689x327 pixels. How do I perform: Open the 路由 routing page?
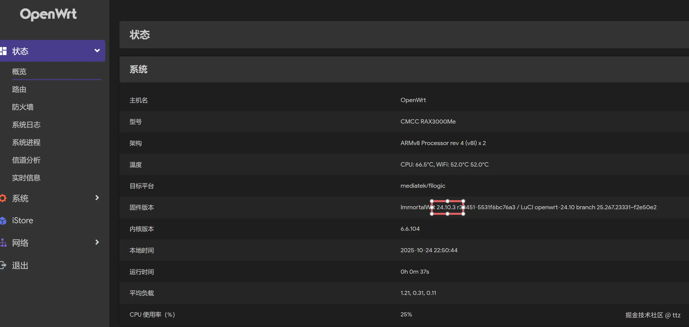pos(19,89)
